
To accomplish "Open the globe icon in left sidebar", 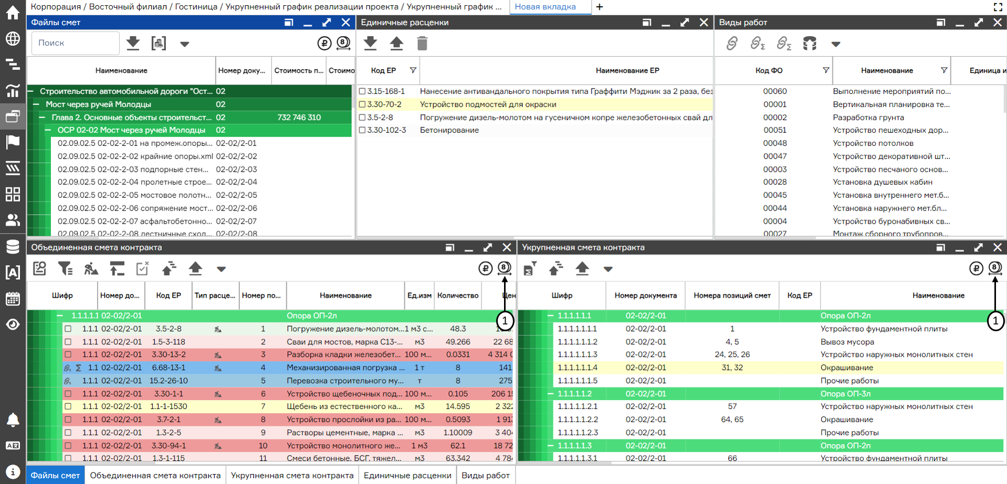I will click(x=13, y=39).
